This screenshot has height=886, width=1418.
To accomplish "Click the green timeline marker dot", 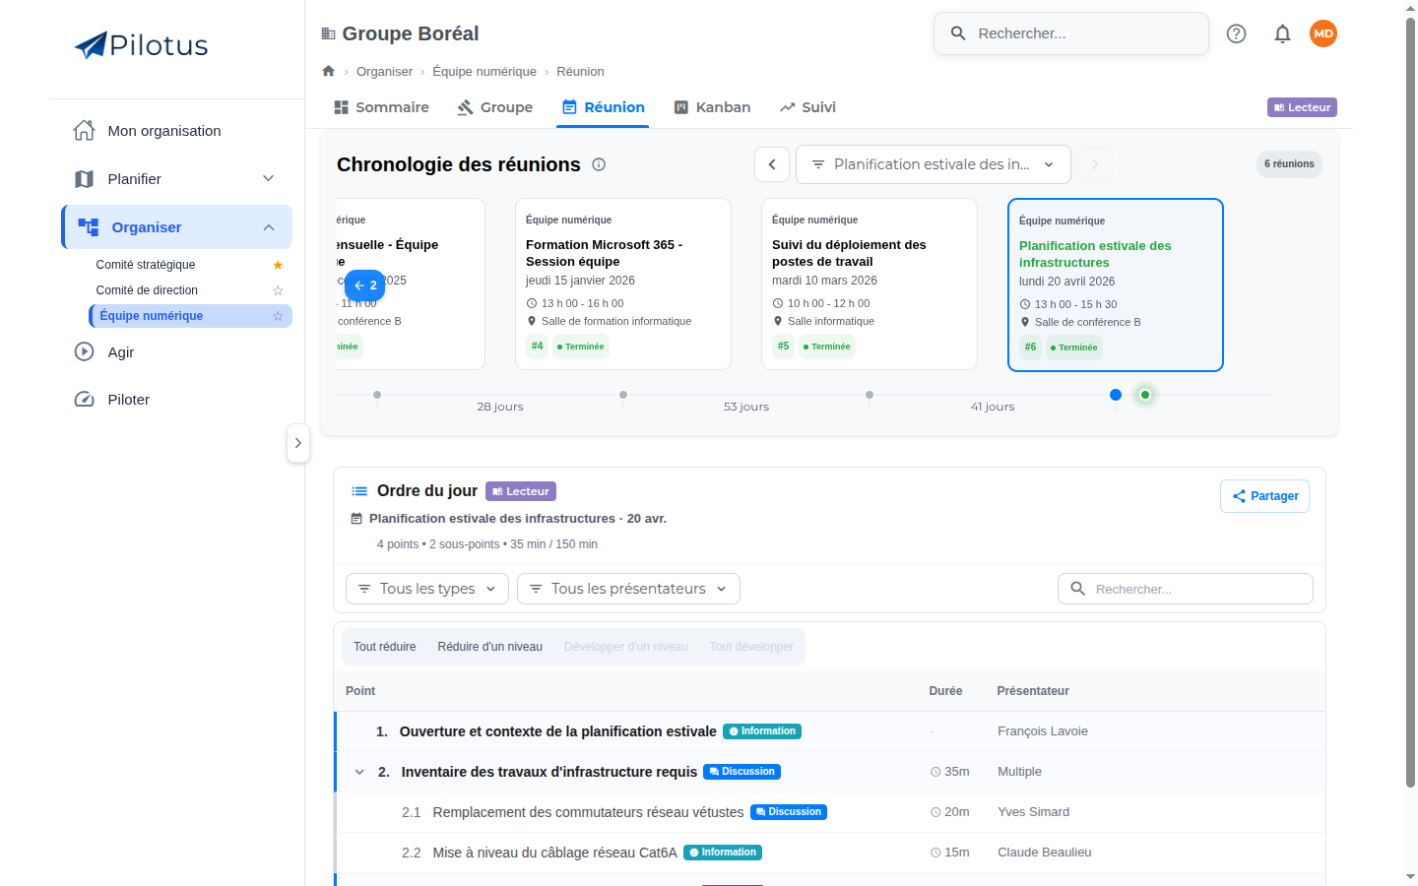I will [1145, 395].
